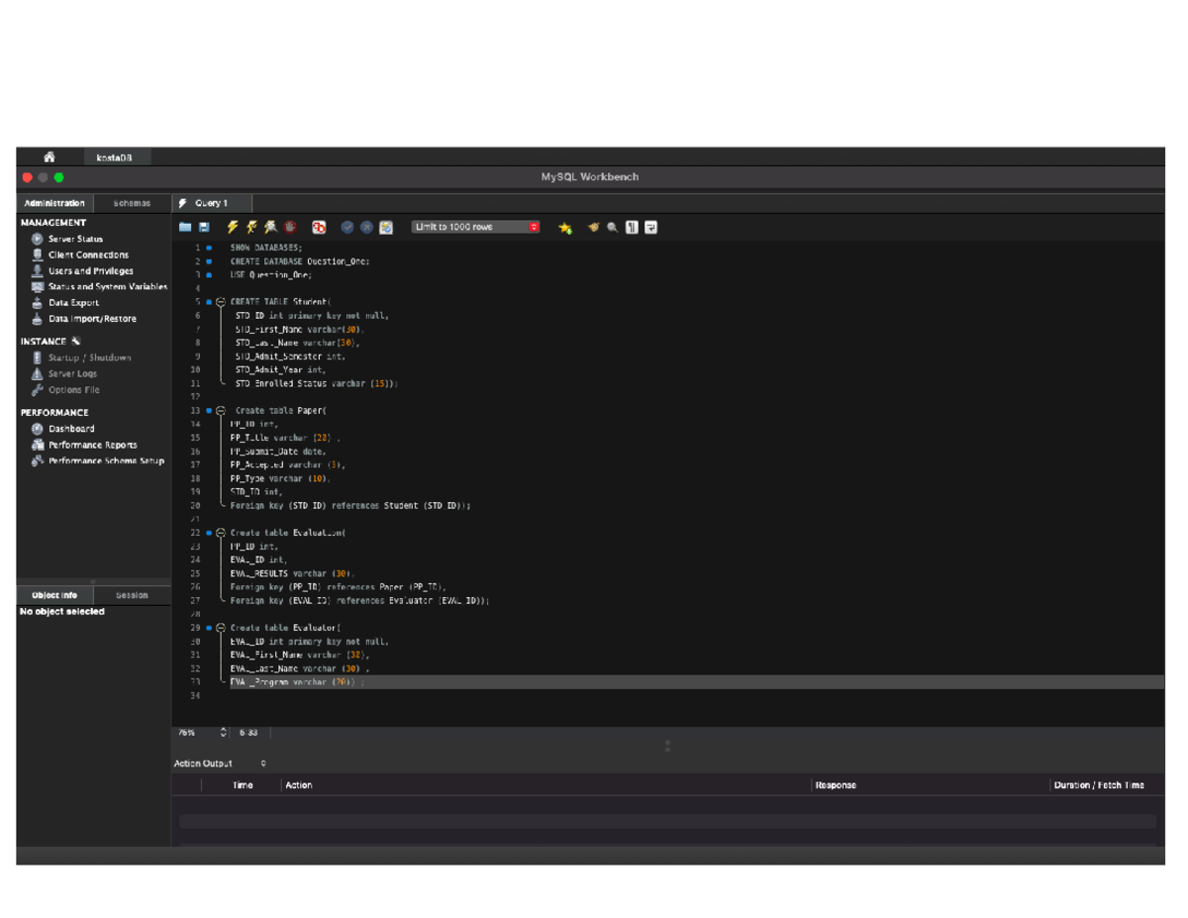Open Users and Privileges

[90, 270]
